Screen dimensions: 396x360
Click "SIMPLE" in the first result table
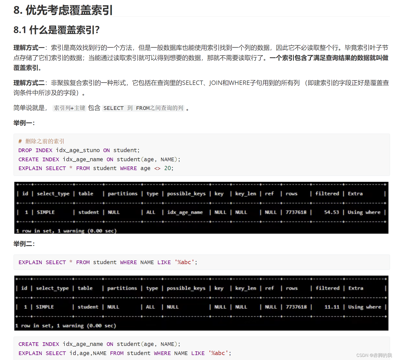coord(46,212)
